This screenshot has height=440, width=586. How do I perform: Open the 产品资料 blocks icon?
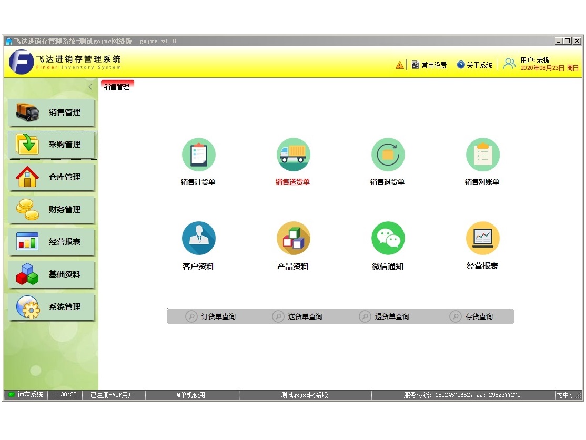[293, 238]
